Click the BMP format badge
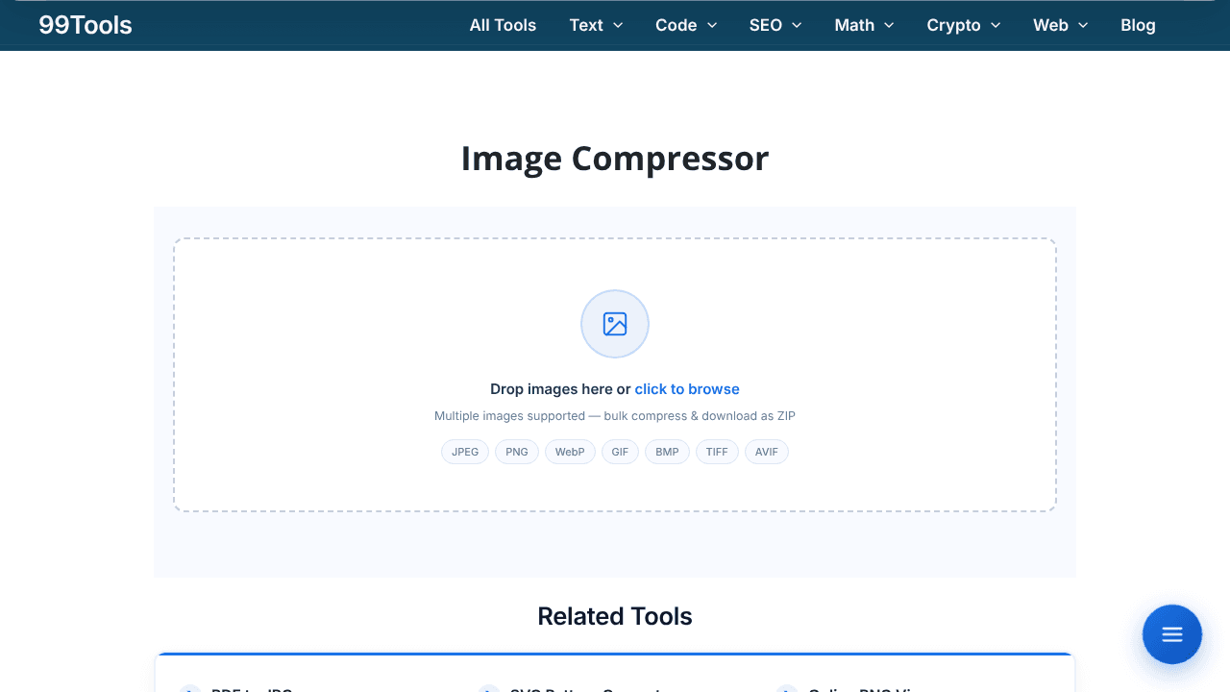The image size is (1230, 692). (667, 452)
